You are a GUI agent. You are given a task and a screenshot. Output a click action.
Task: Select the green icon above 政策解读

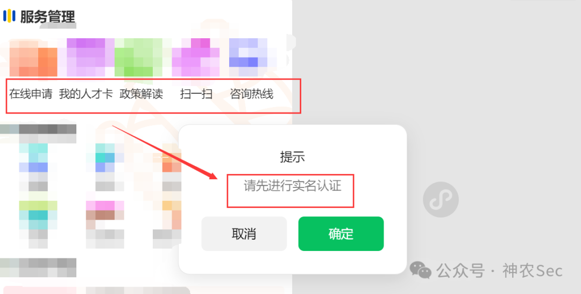coord(139,57)
